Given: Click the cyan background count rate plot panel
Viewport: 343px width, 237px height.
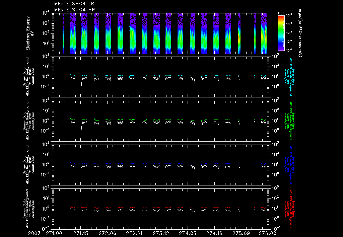Looking at the screenshot, I should pos(160,77).
